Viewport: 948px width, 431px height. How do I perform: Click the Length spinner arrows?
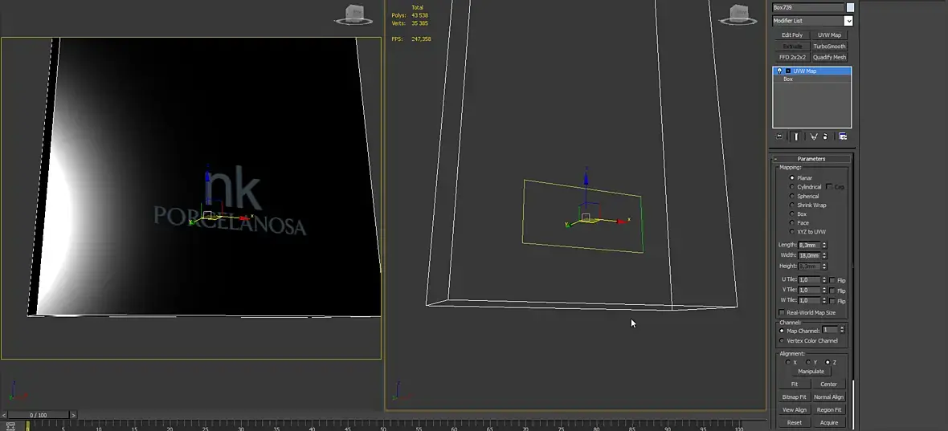click(x=824, y=245)
